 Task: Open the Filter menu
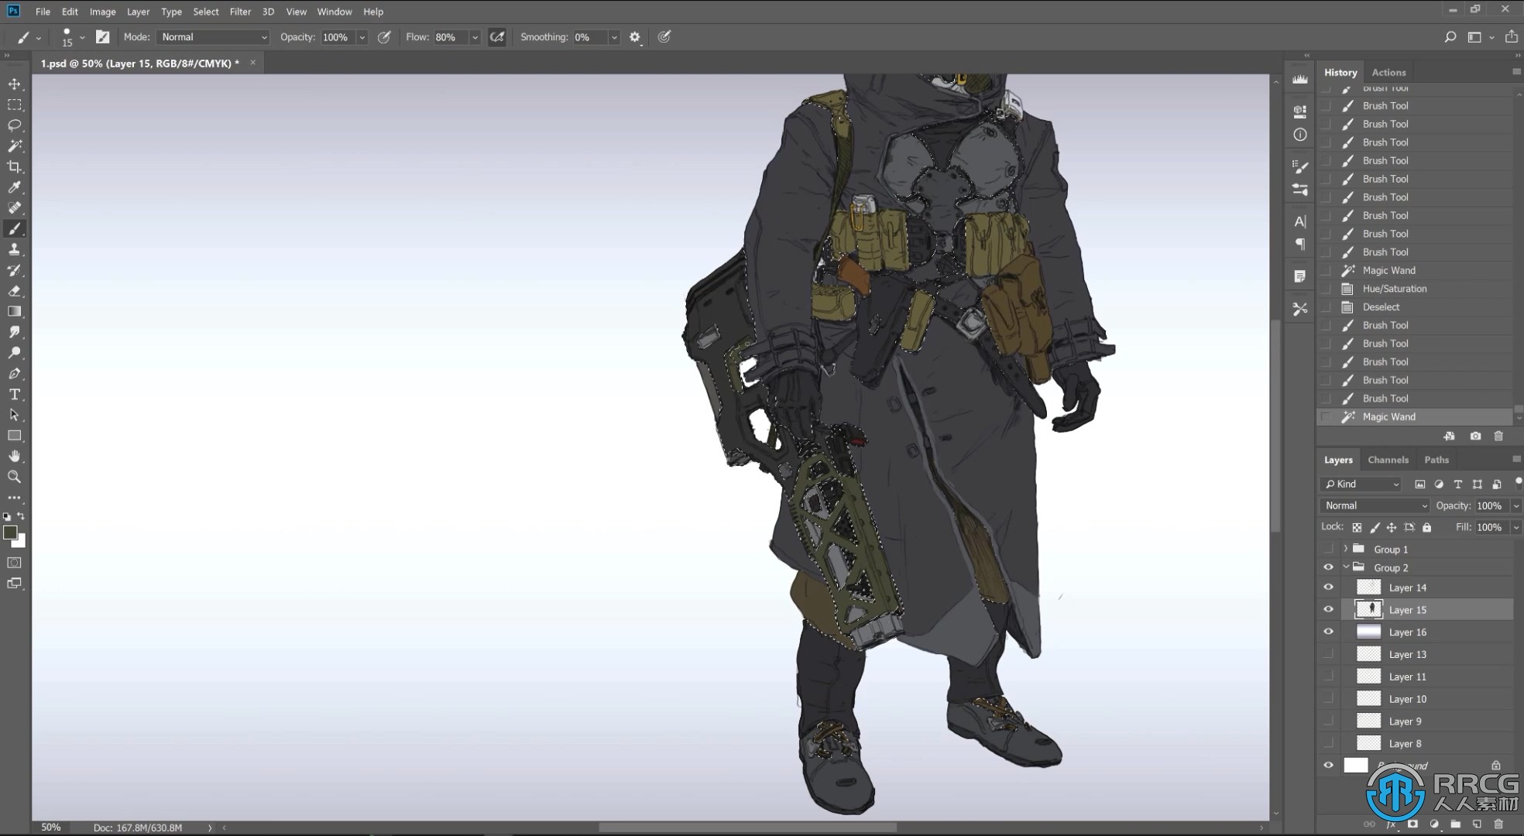coord(240,12)
